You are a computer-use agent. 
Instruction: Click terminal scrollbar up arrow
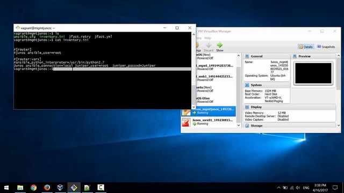193,34
